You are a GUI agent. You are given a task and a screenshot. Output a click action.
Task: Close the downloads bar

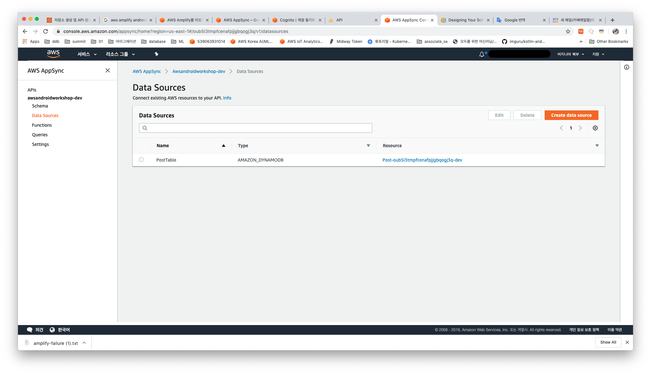tap(627, 342)
